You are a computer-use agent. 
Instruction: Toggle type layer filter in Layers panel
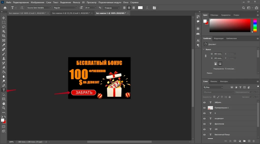[240, 87]
